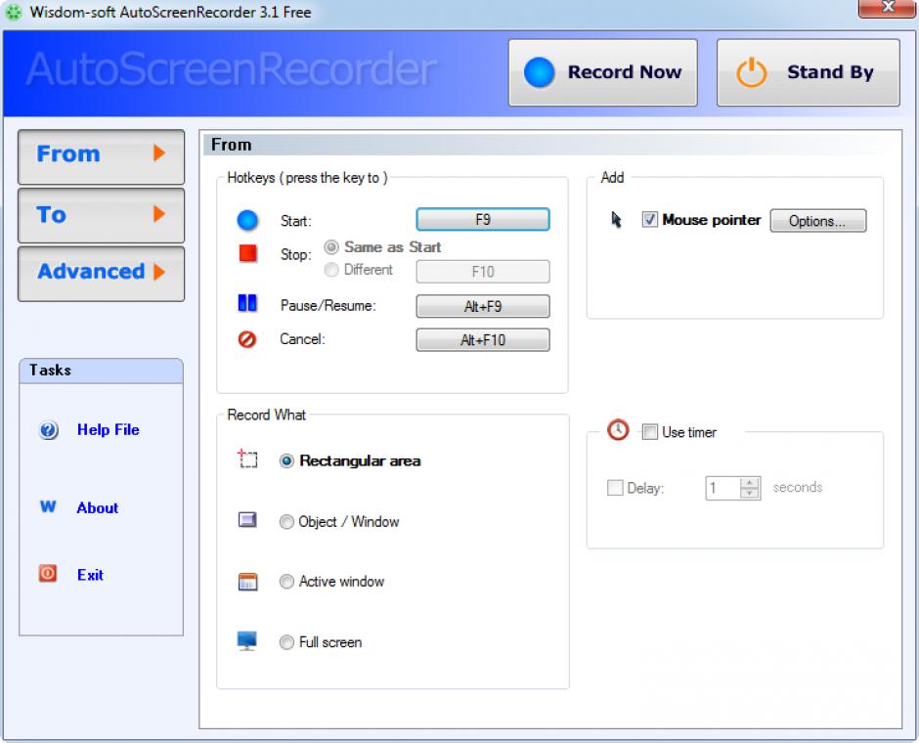Screen dimensions: 919x743
Task: Click the blue W About icon
Action: pos(48,506)
